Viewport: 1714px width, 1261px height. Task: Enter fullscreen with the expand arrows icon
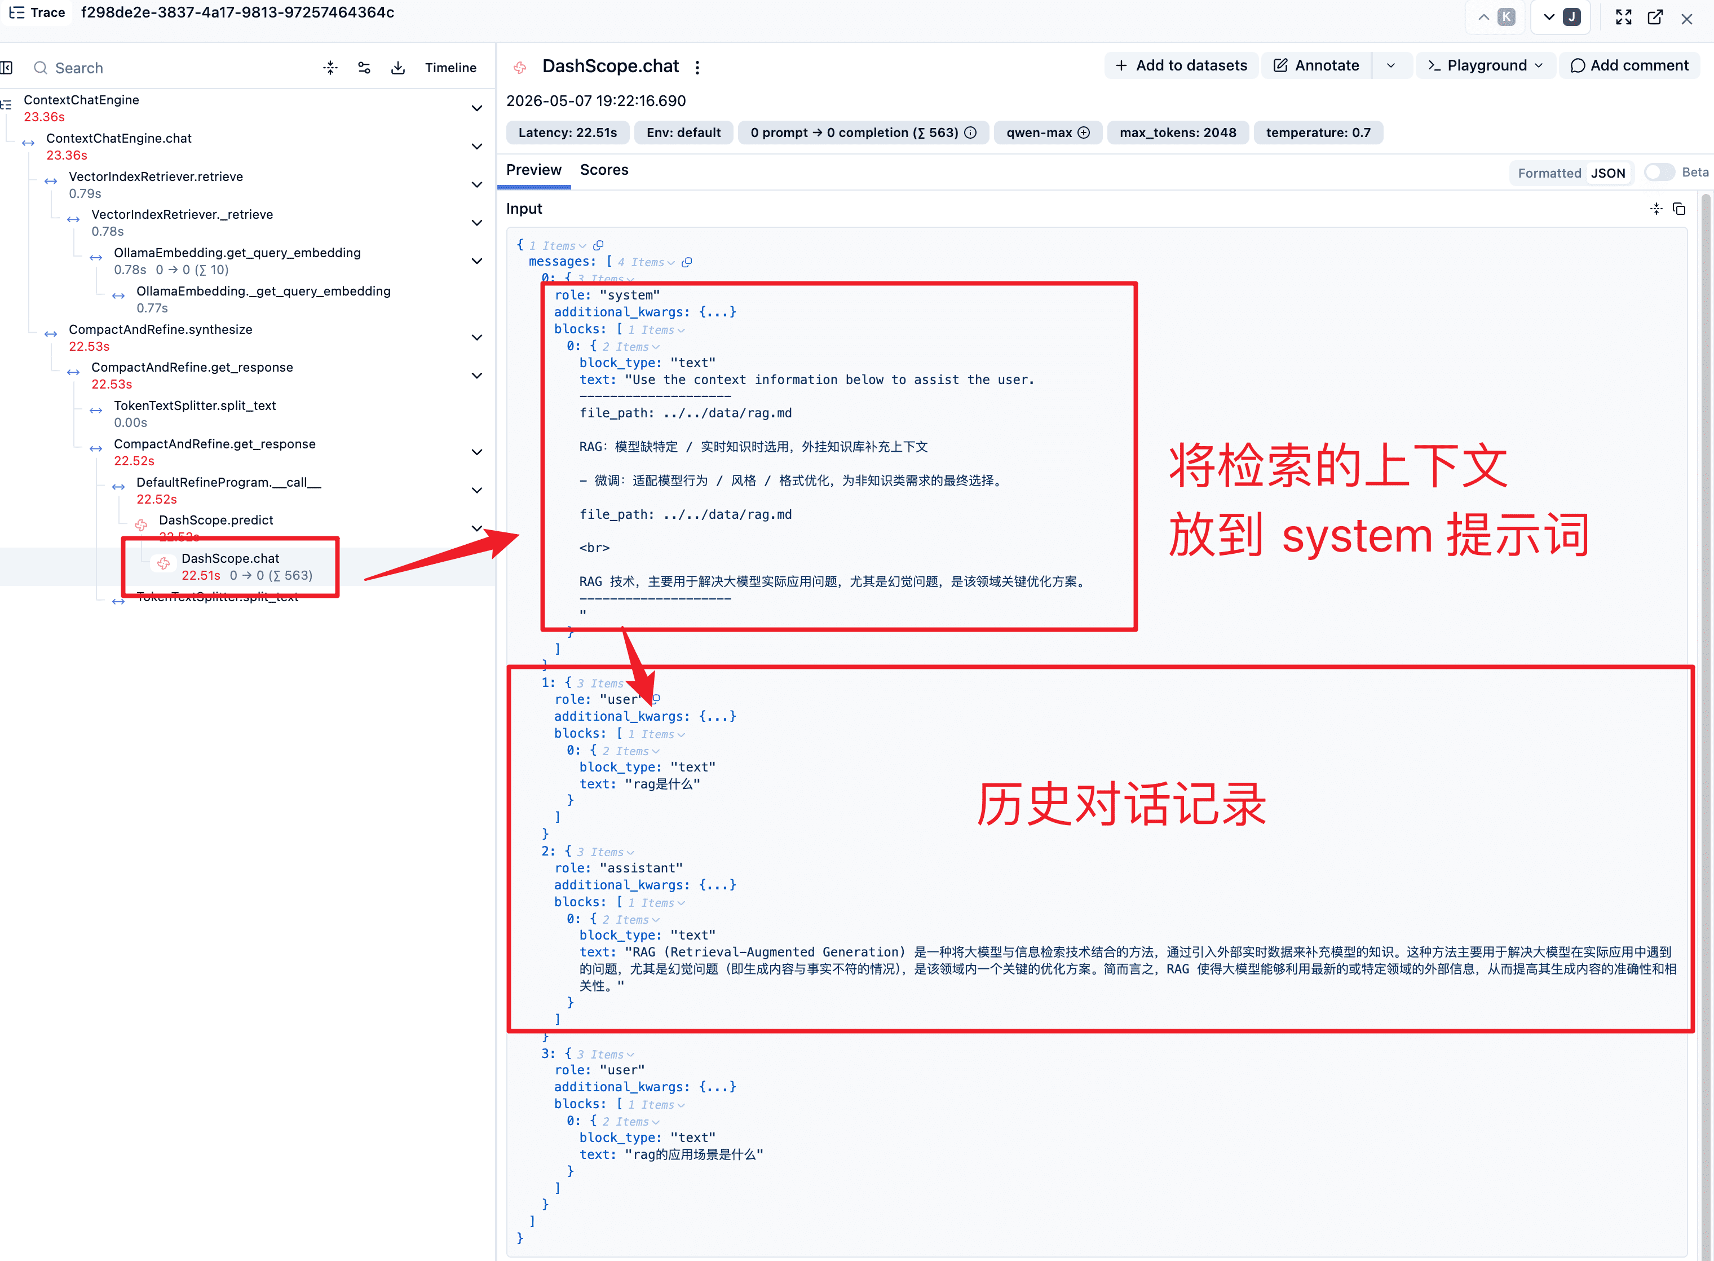(x=1623, y=17)
